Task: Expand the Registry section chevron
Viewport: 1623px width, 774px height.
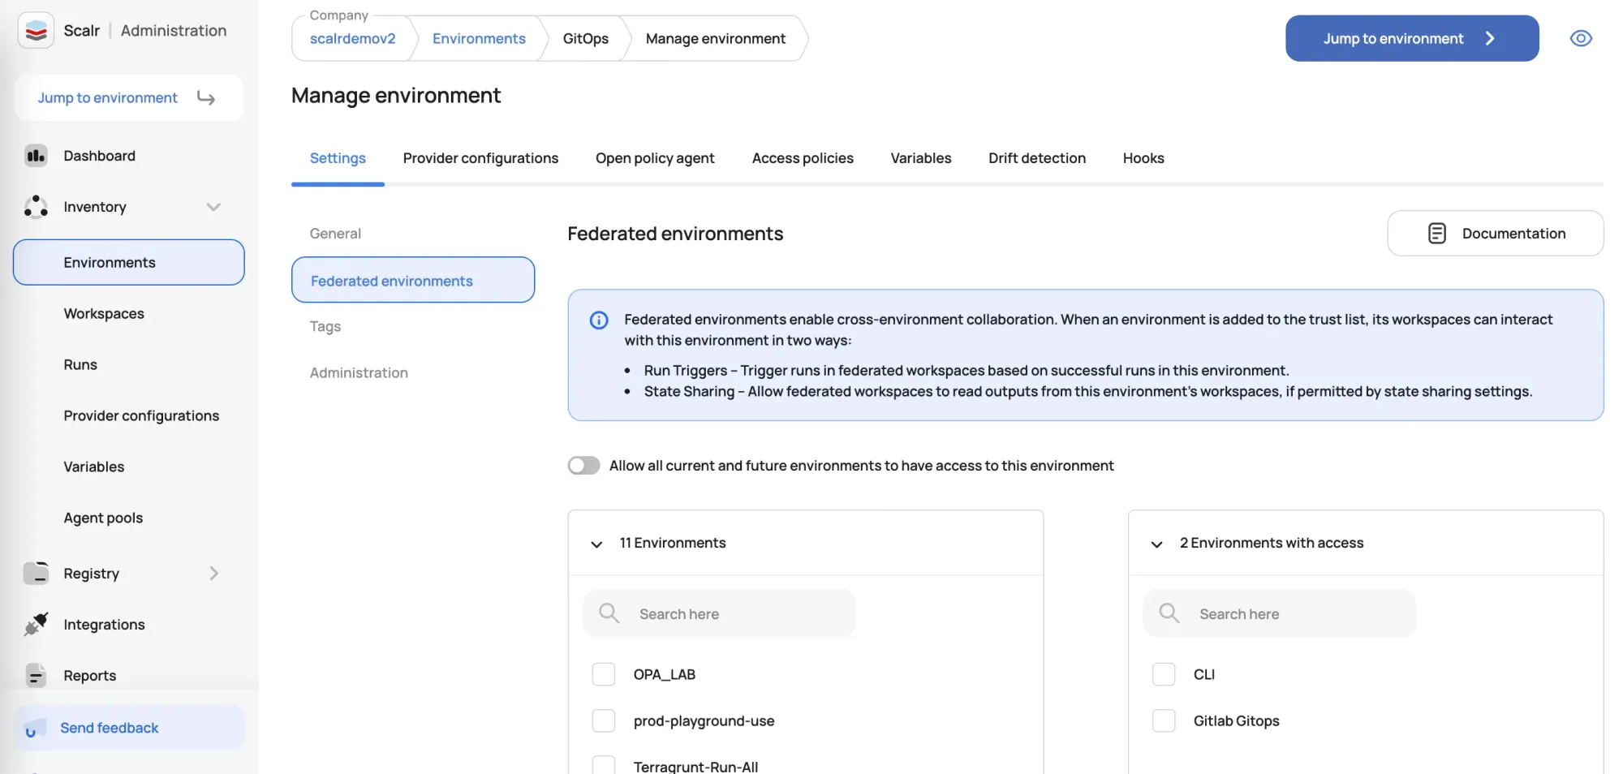Action: (x=213, y=574)
